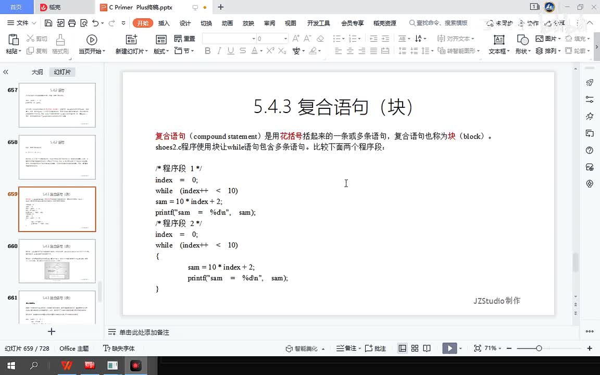Toggle normal view icon in status bar
Image resolution: width=600 pixels, height=375 pixels.
point(403,348)
